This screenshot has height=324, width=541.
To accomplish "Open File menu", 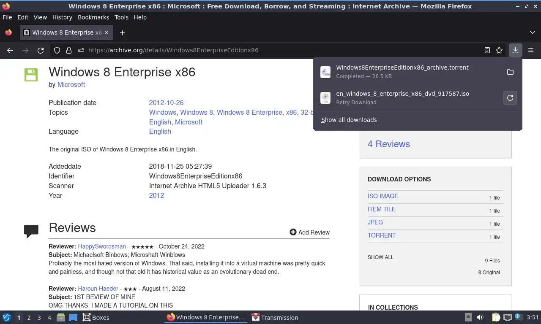I will pos(7,17).
